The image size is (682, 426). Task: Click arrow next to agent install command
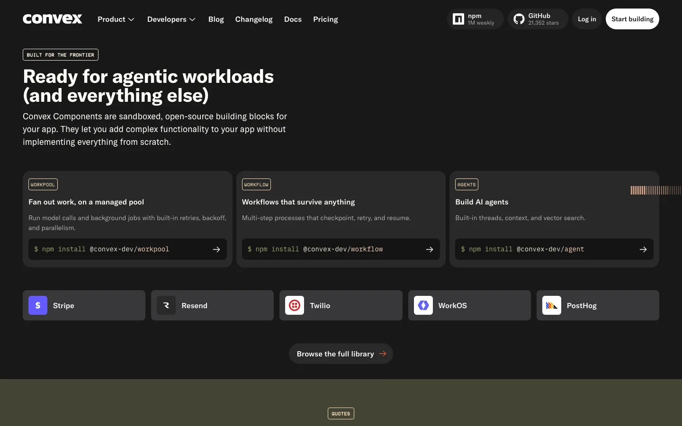pos(643,249)
